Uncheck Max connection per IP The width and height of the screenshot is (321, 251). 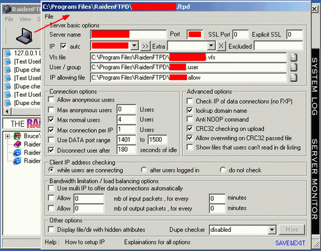pos(51,130)
